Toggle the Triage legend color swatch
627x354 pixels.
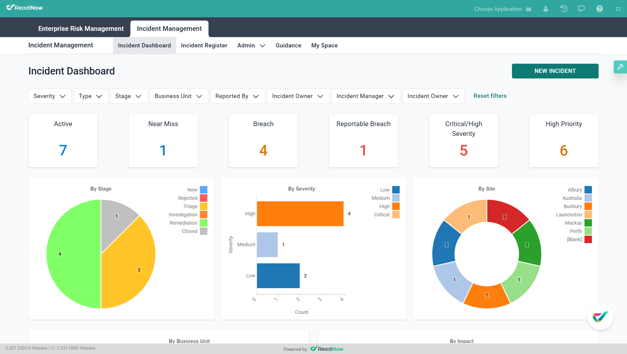click(203, 206)
